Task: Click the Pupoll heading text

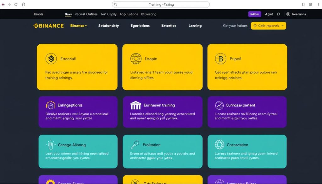Action: pyautogui.click(x=235, y=59)
